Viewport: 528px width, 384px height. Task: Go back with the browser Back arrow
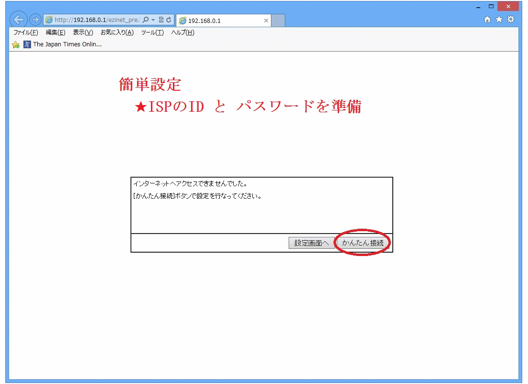tap(18, 20)
